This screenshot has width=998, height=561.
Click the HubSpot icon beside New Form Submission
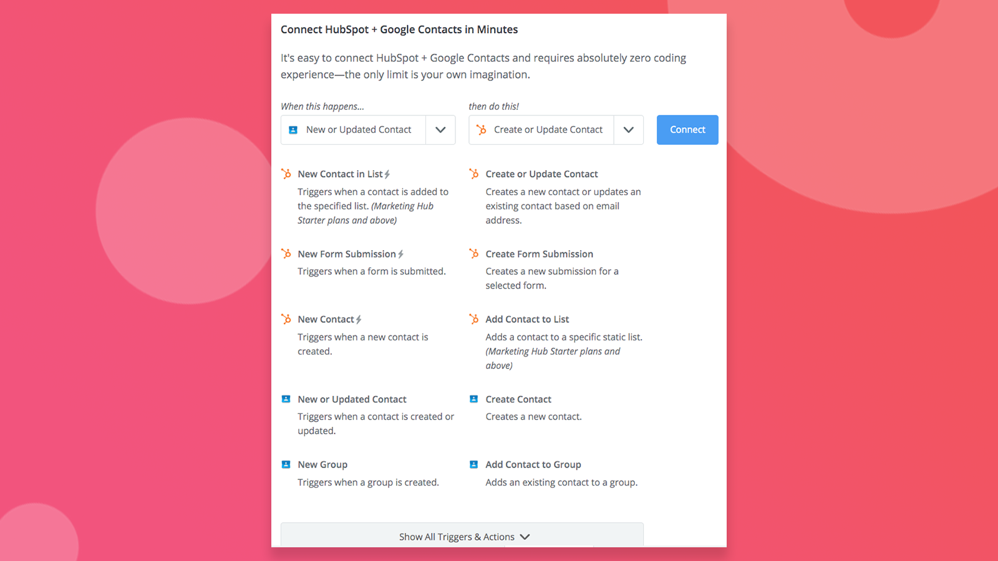(286, 254)
